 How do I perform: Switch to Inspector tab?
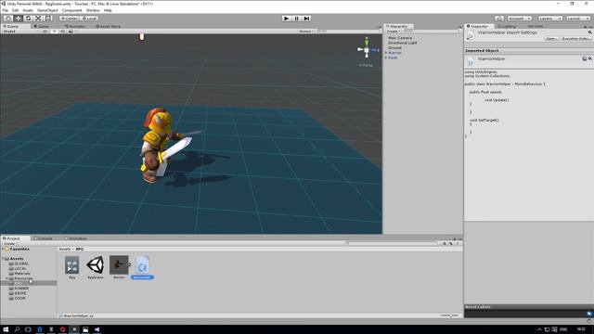[479, 26]
